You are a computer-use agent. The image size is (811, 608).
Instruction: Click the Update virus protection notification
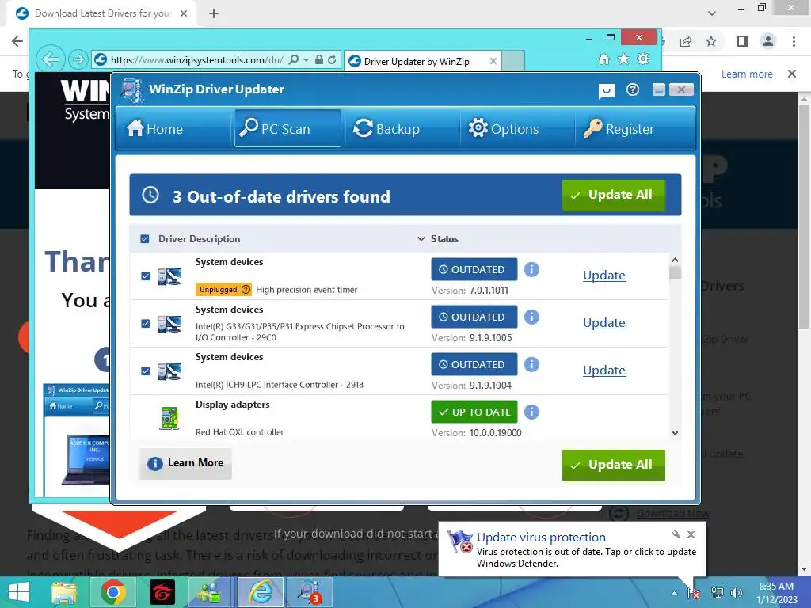(572, 549)
